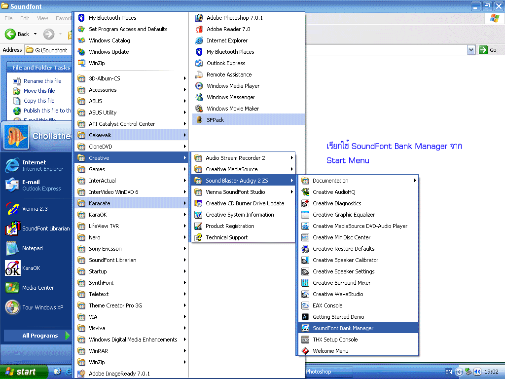The height and width of the screenshot is (379, 505).
Task: Click the Tour Windows XP icon
Action: 12,307
